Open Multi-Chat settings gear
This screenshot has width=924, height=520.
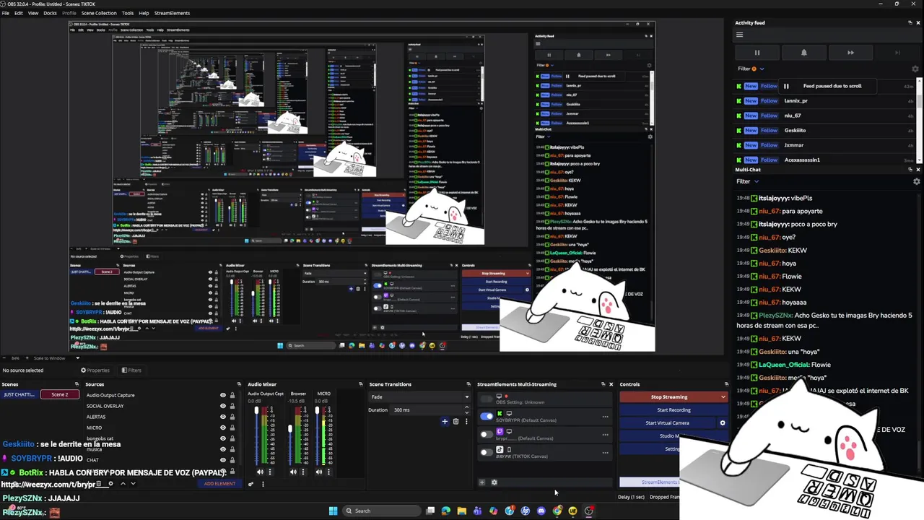917,181
